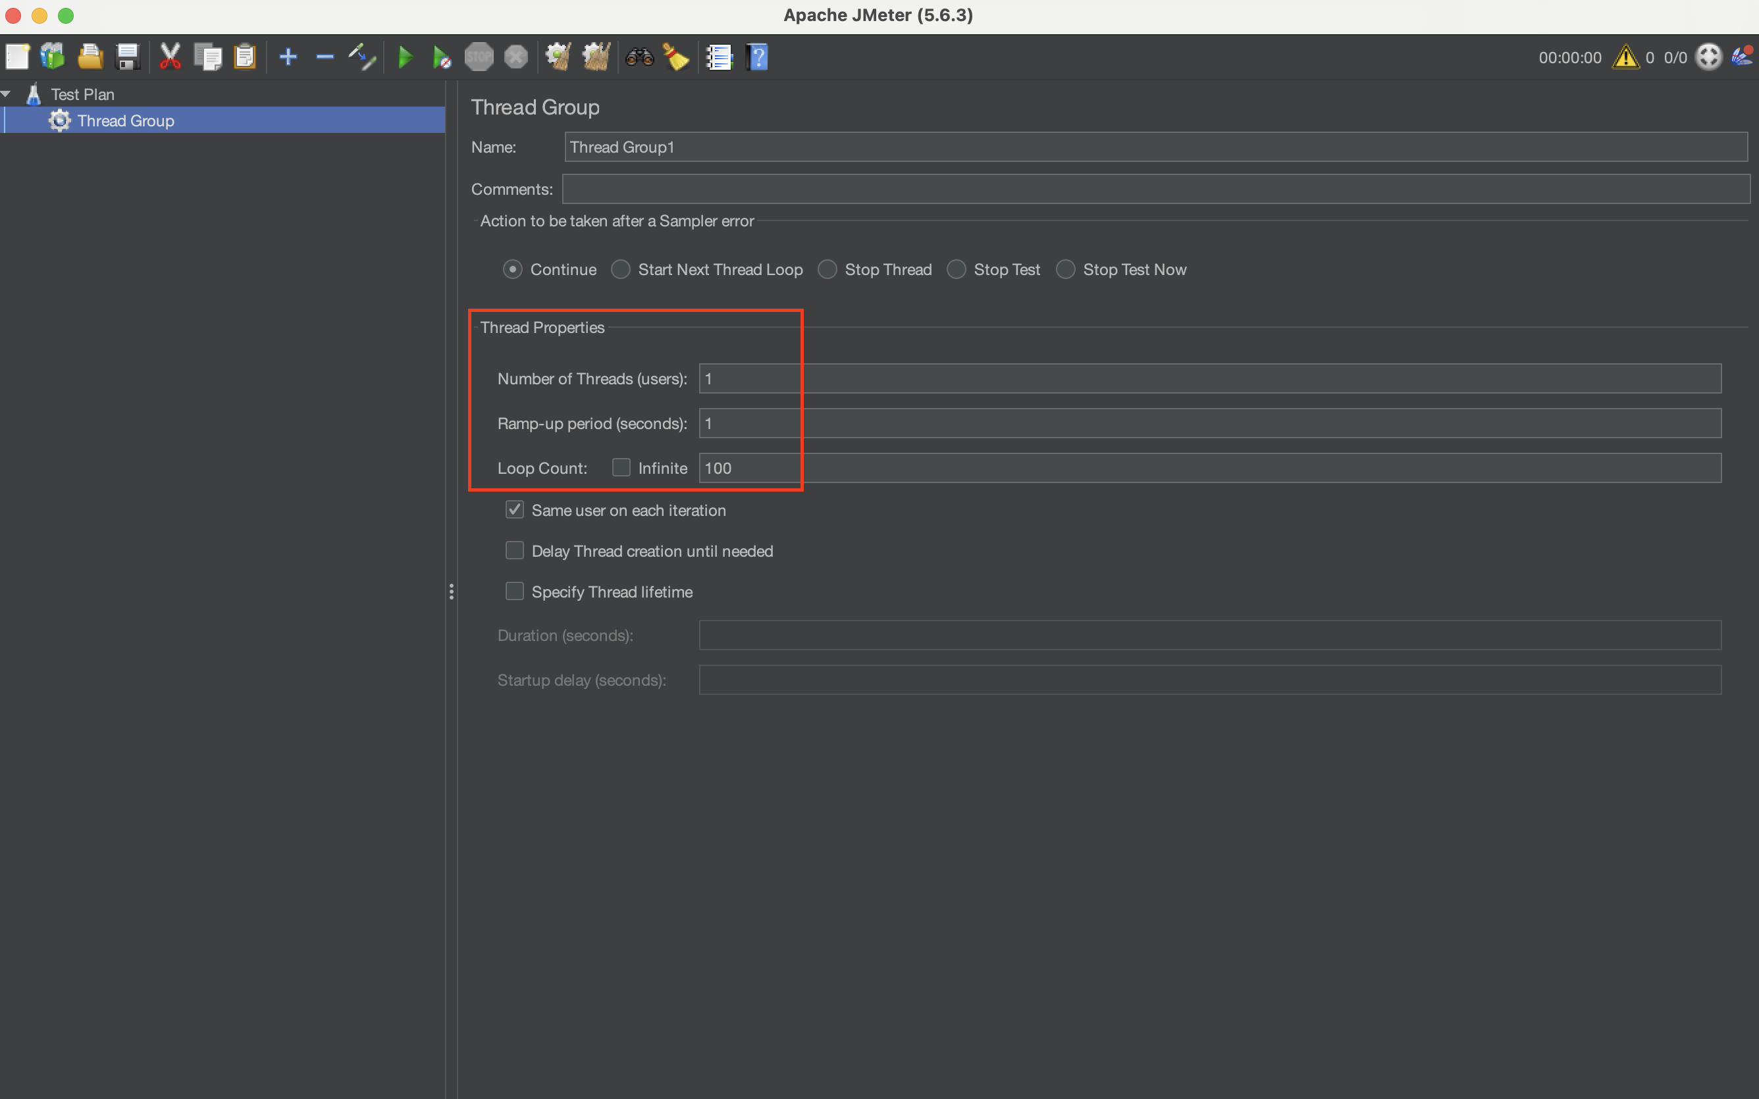Select Thread Group in the tree
1759x1099 pixels.
(125, 120)
